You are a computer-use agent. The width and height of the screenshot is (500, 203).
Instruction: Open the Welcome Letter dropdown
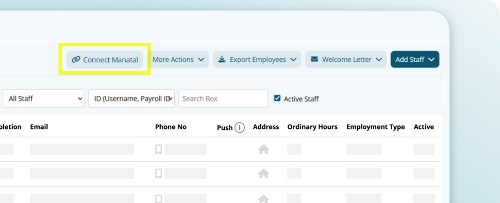346,59
